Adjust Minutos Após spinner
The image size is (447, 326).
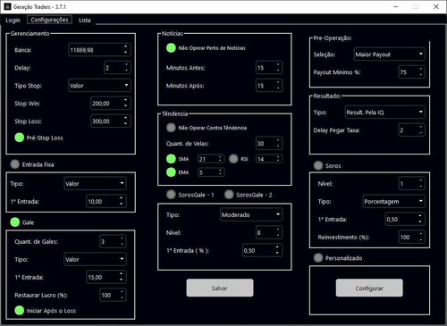pyautogui.click(x=278, y=86)
